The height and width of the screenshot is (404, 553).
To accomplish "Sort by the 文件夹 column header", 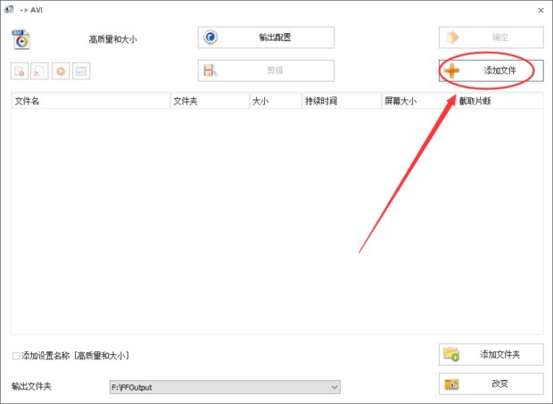I will [210, 101].
